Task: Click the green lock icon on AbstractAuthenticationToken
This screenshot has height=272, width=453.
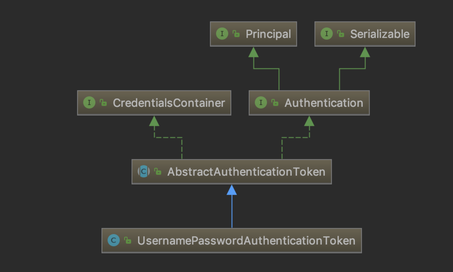Action: pyautogui.click(x=158, y=172)
